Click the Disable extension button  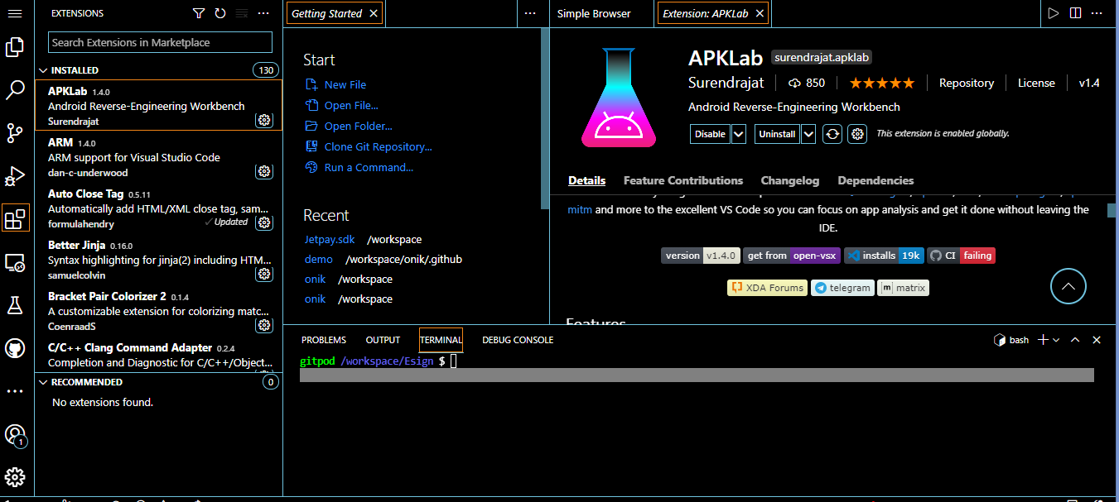point(710,134)
